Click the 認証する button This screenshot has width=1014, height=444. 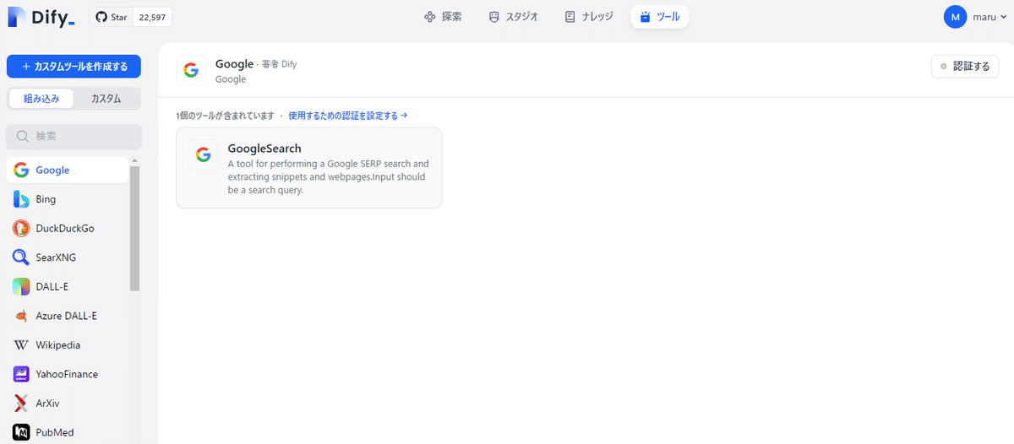pos(965,67)
